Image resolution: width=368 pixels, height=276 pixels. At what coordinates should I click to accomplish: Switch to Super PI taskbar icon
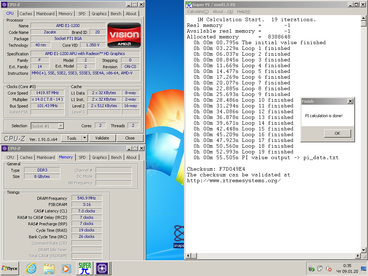pos(85,268)
